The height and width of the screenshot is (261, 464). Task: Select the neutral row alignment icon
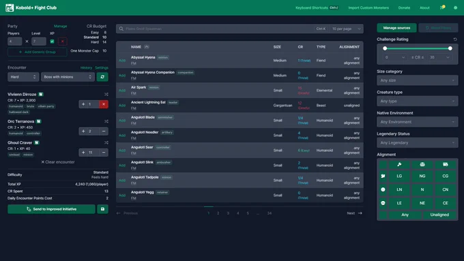383,189
